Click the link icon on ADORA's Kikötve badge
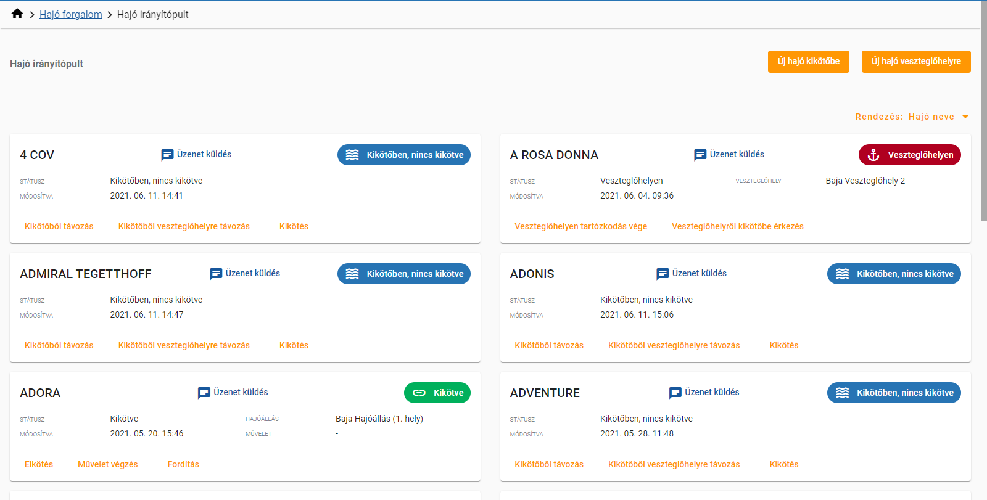 click(x=419, y=393)
